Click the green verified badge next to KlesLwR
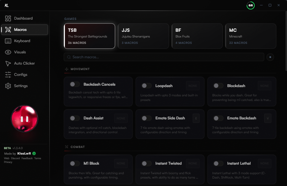The image size is (287, 186). pos(34,153)
